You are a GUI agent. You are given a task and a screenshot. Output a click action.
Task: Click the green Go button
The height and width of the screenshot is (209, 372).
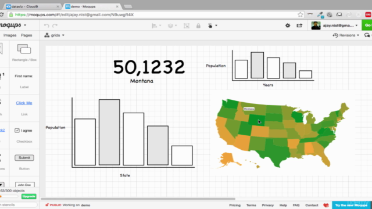[367, 25]
